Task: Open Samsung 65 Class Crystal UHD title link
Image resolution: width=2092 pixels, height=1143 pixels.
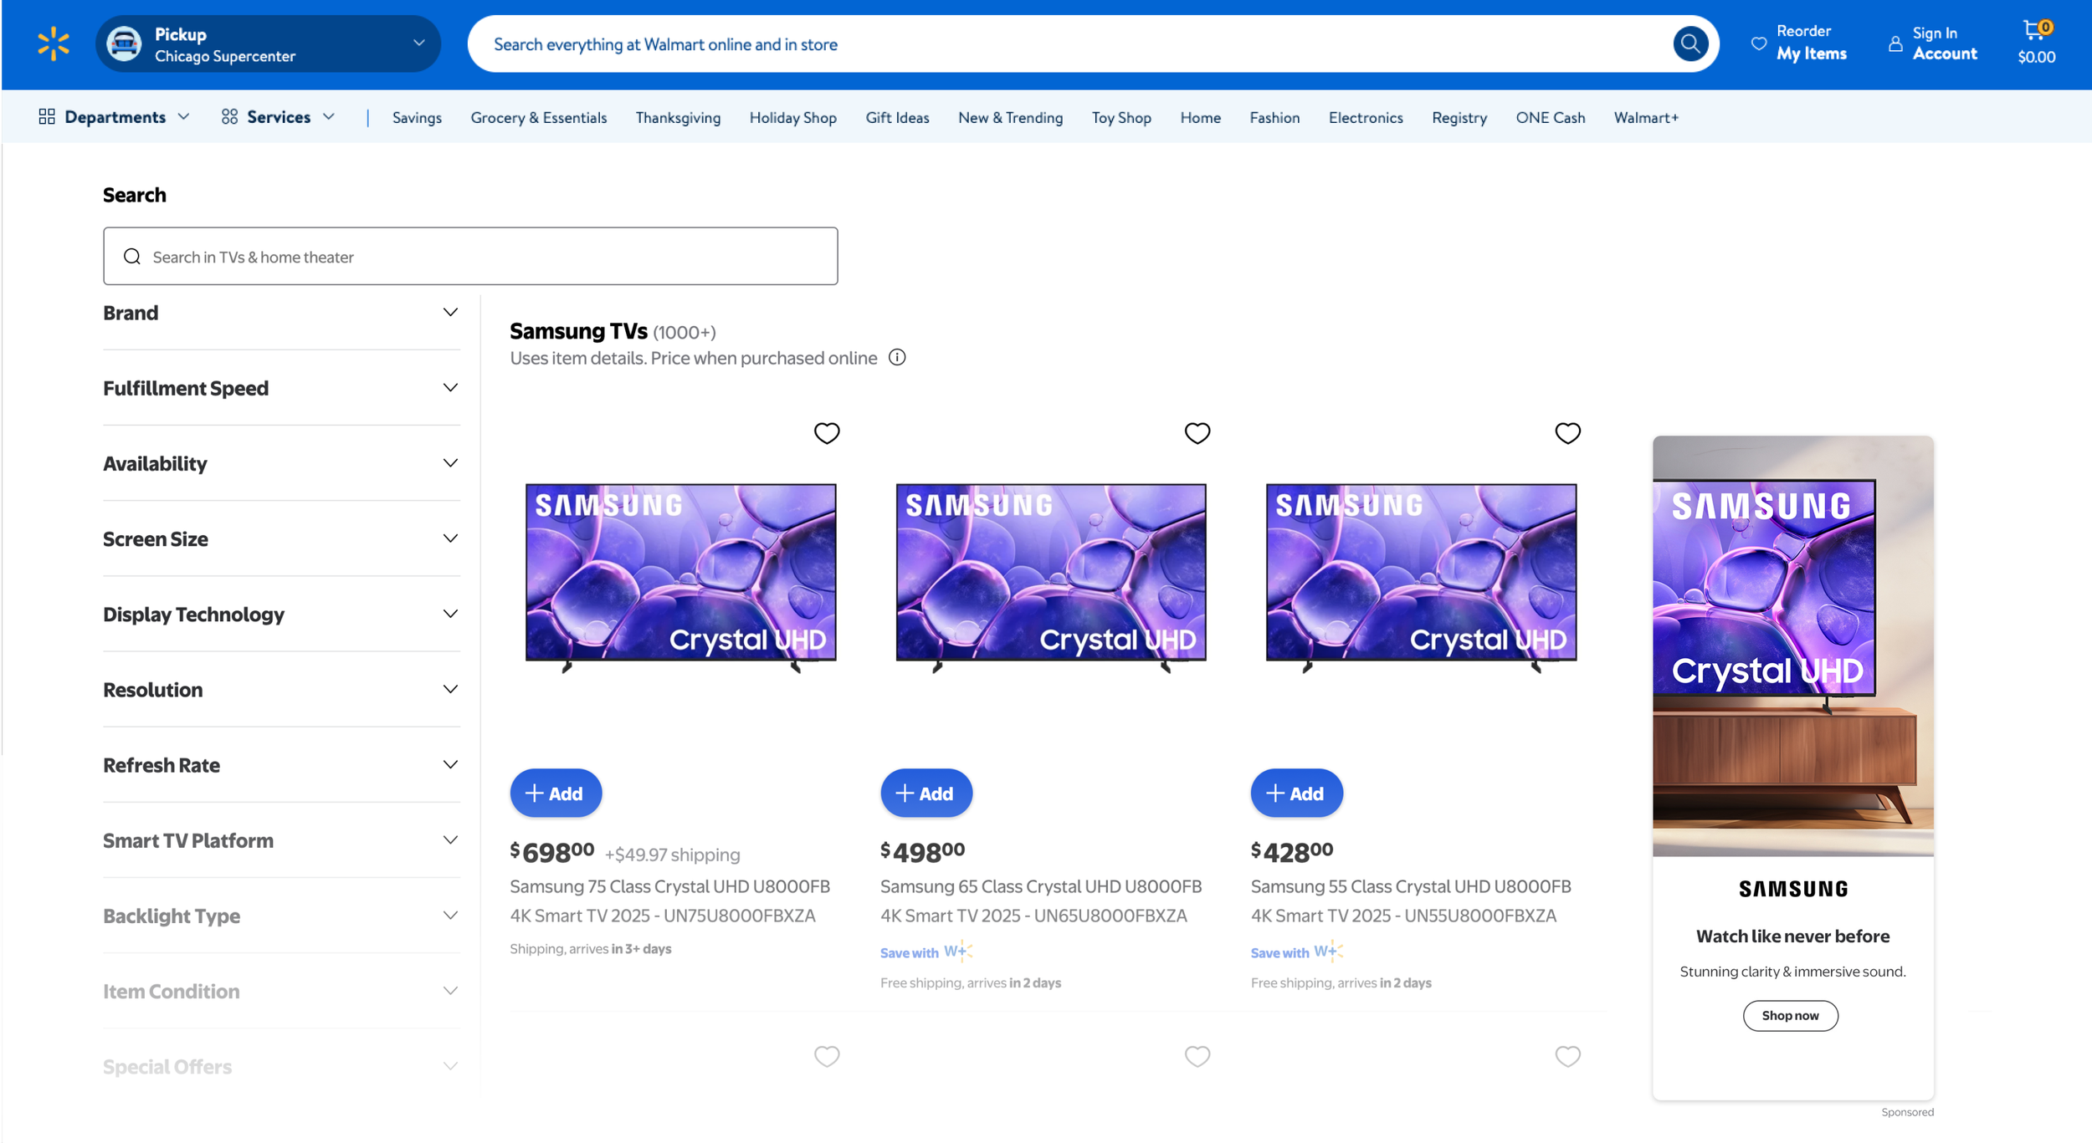Action: pos(1041,901)
